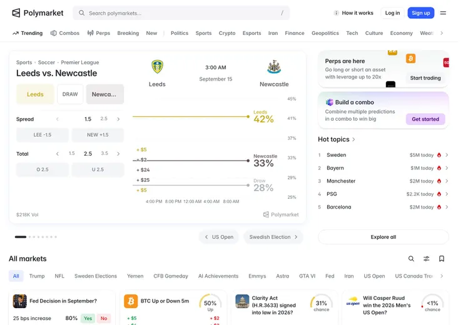Select the NFL market filter tab
This screenshot has width=463, height=325.
click(59, 276)
